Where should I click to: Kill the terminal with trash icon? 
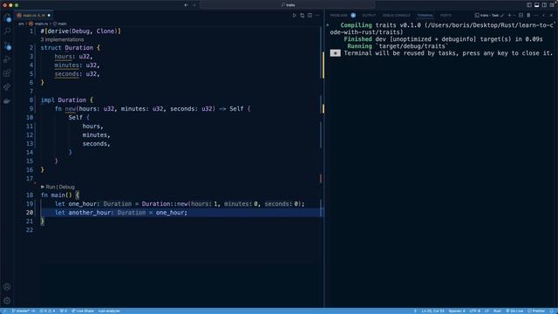click(x=528, y=16)
